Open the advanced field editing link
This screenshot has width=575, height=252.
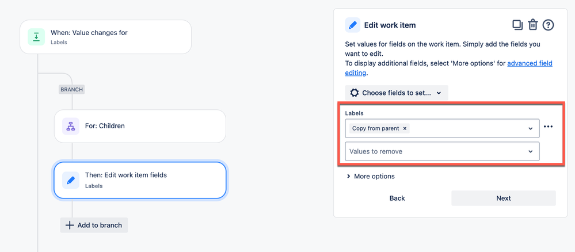click(x=529, y=64)
